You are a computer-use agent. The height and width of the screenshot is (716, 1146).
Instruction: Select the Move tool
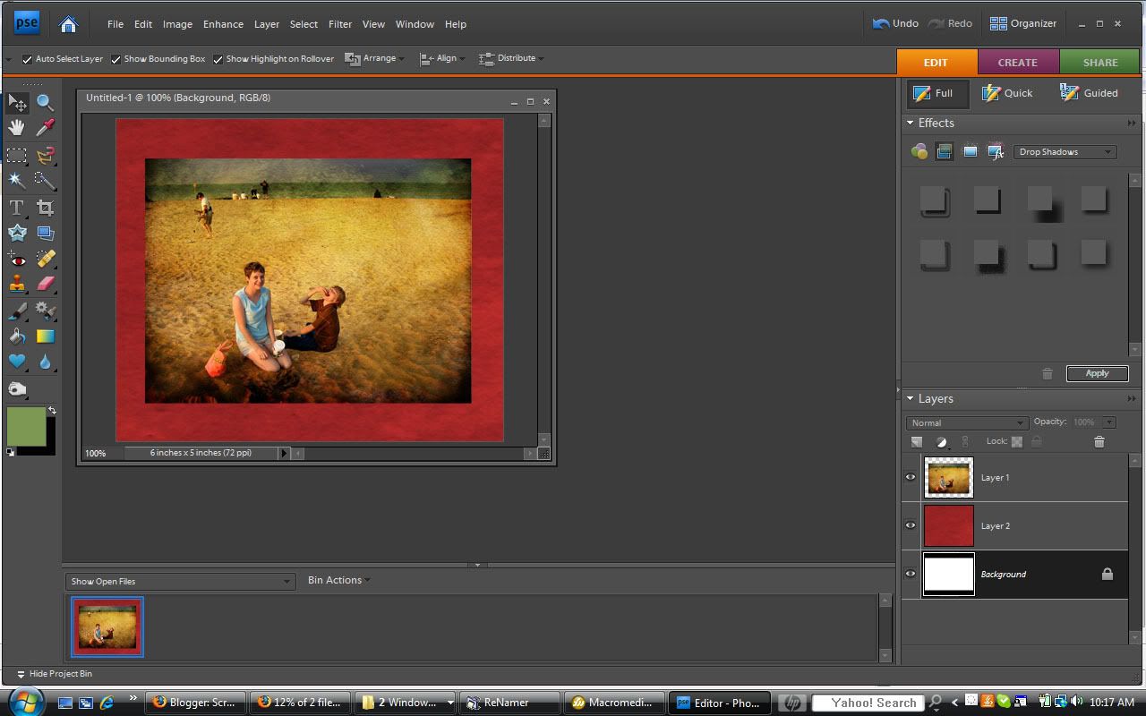17,103
